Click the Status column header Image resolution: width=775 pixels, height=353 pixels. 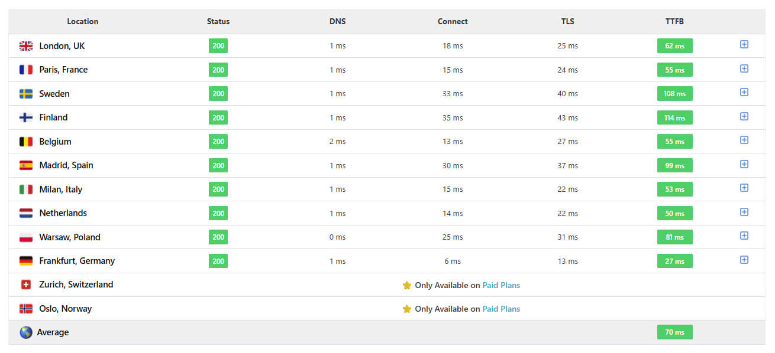218,21
